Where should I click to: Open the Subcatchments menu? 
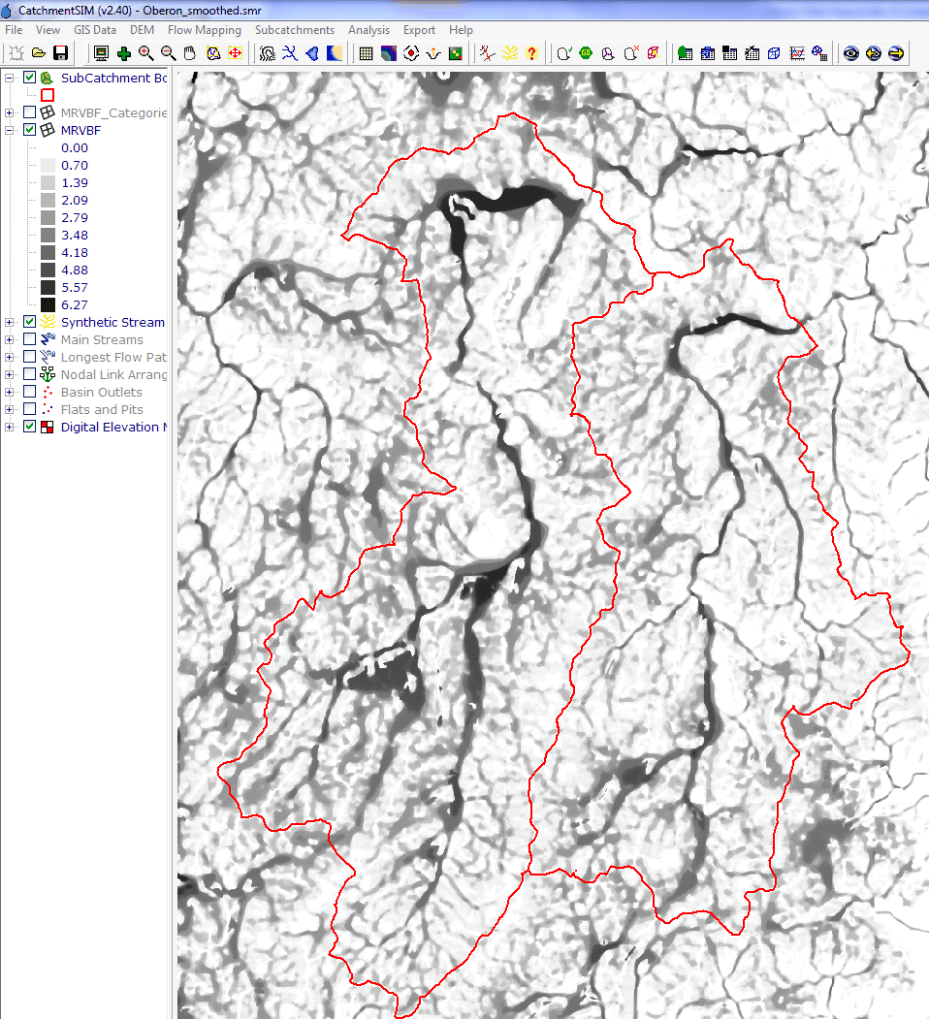tap(295, 30)
